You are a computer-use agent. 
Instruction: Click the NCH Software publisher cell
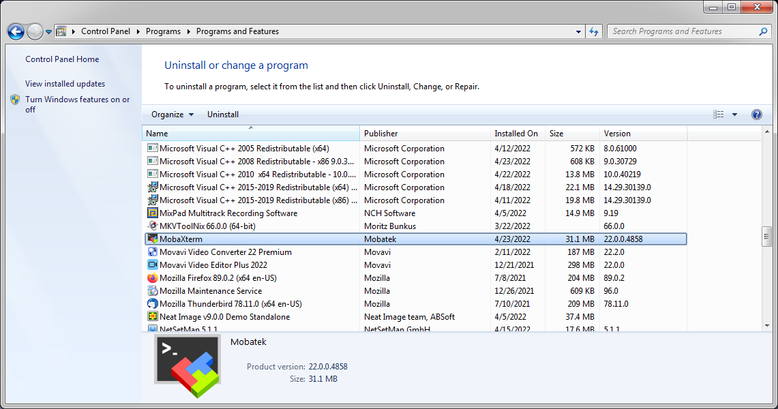point(389,213)
